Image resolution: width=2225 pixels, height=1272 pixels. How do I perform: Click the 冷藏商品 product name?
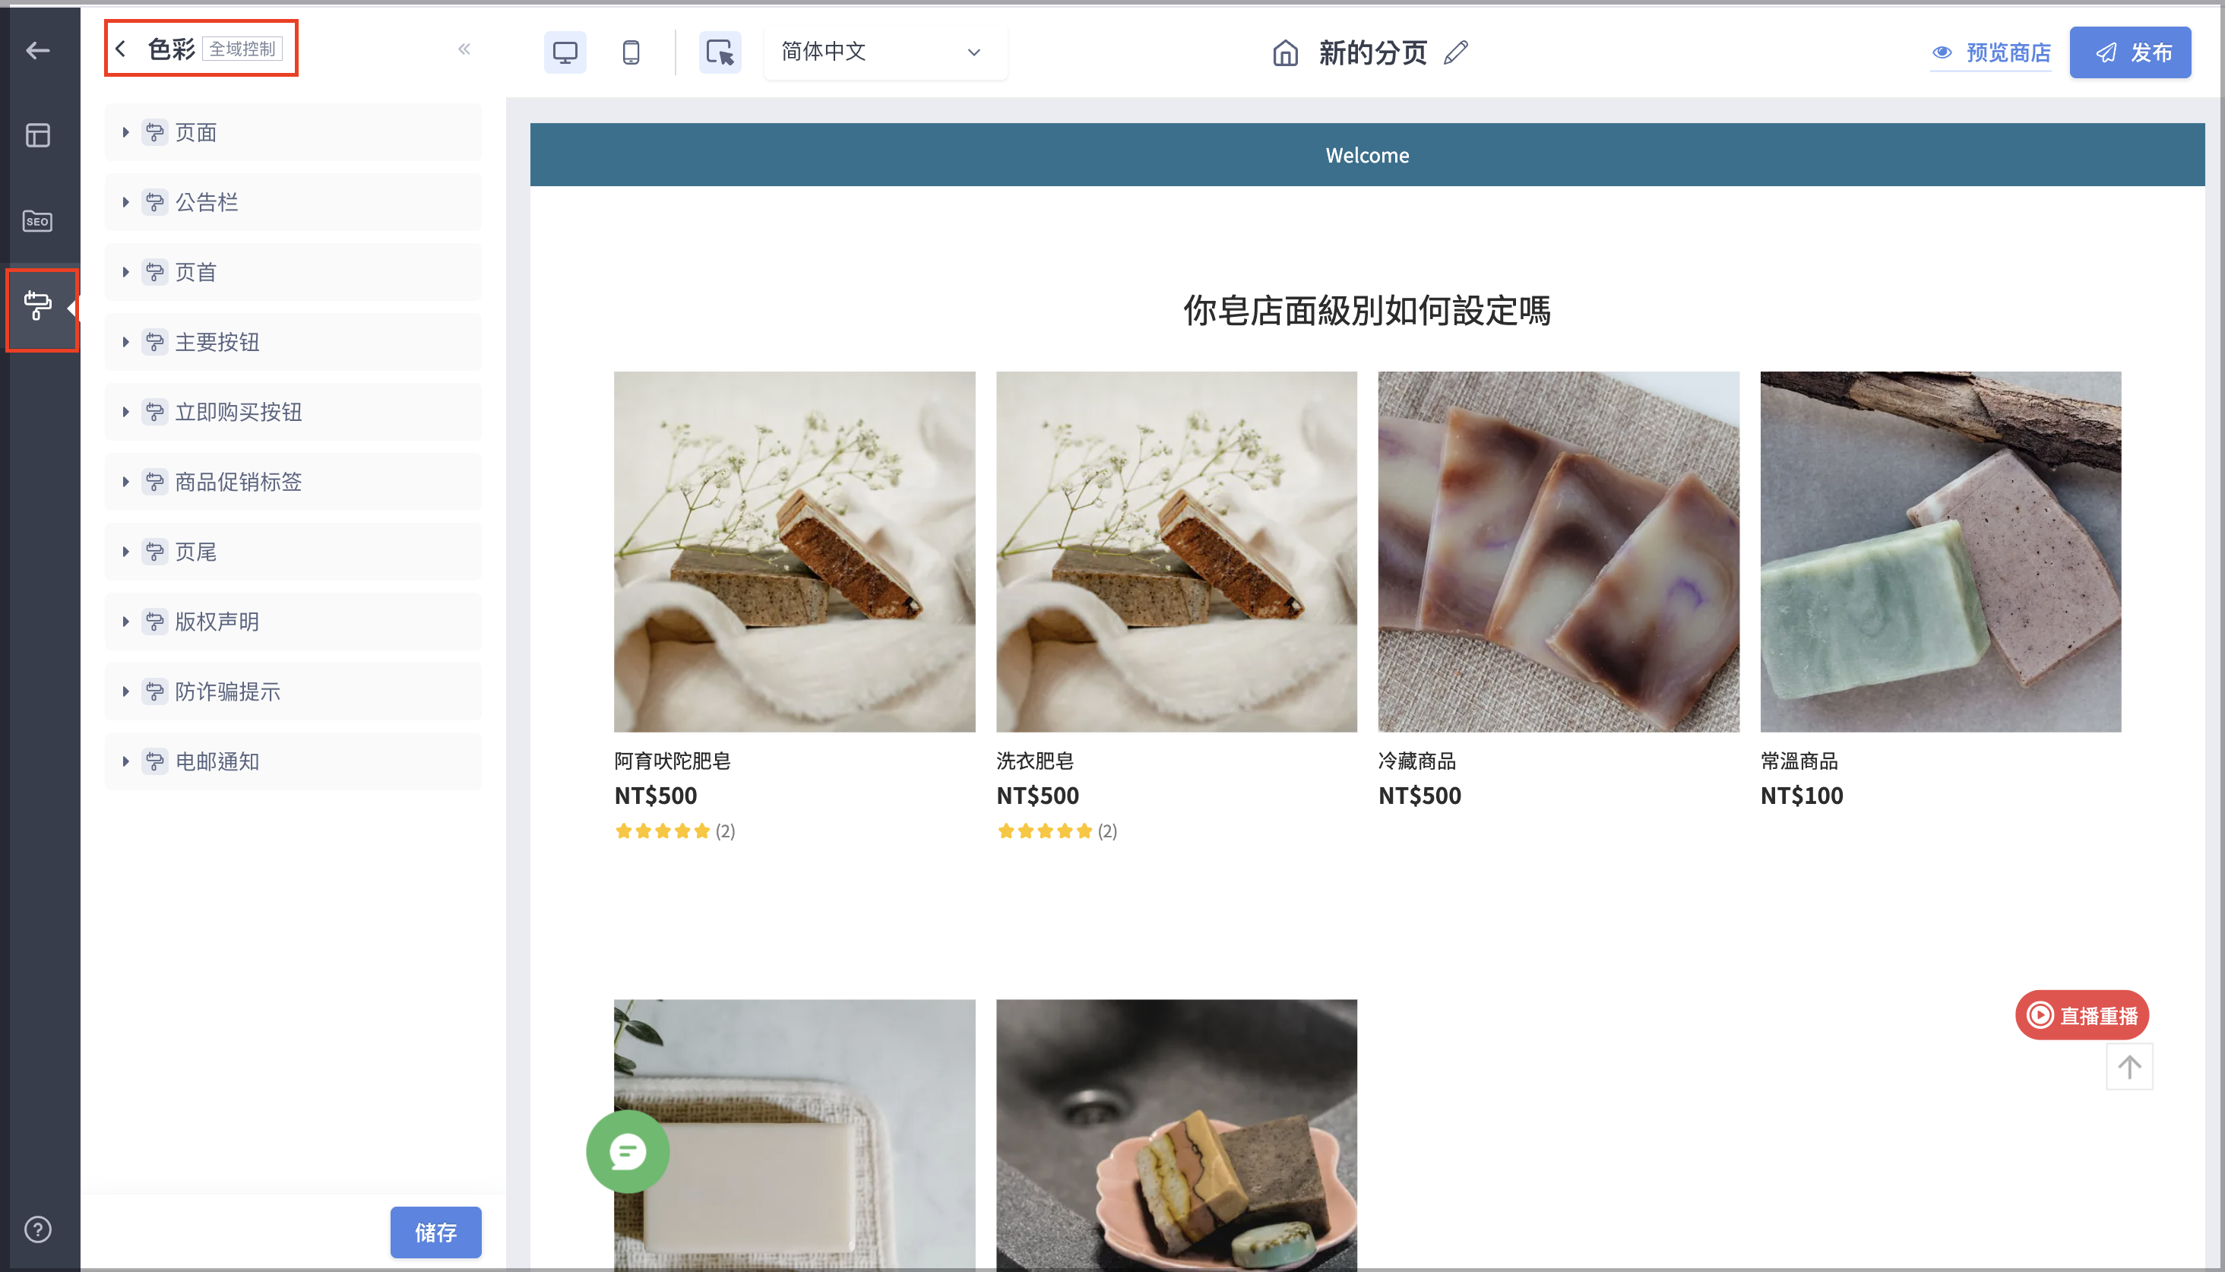point(1417,761)
